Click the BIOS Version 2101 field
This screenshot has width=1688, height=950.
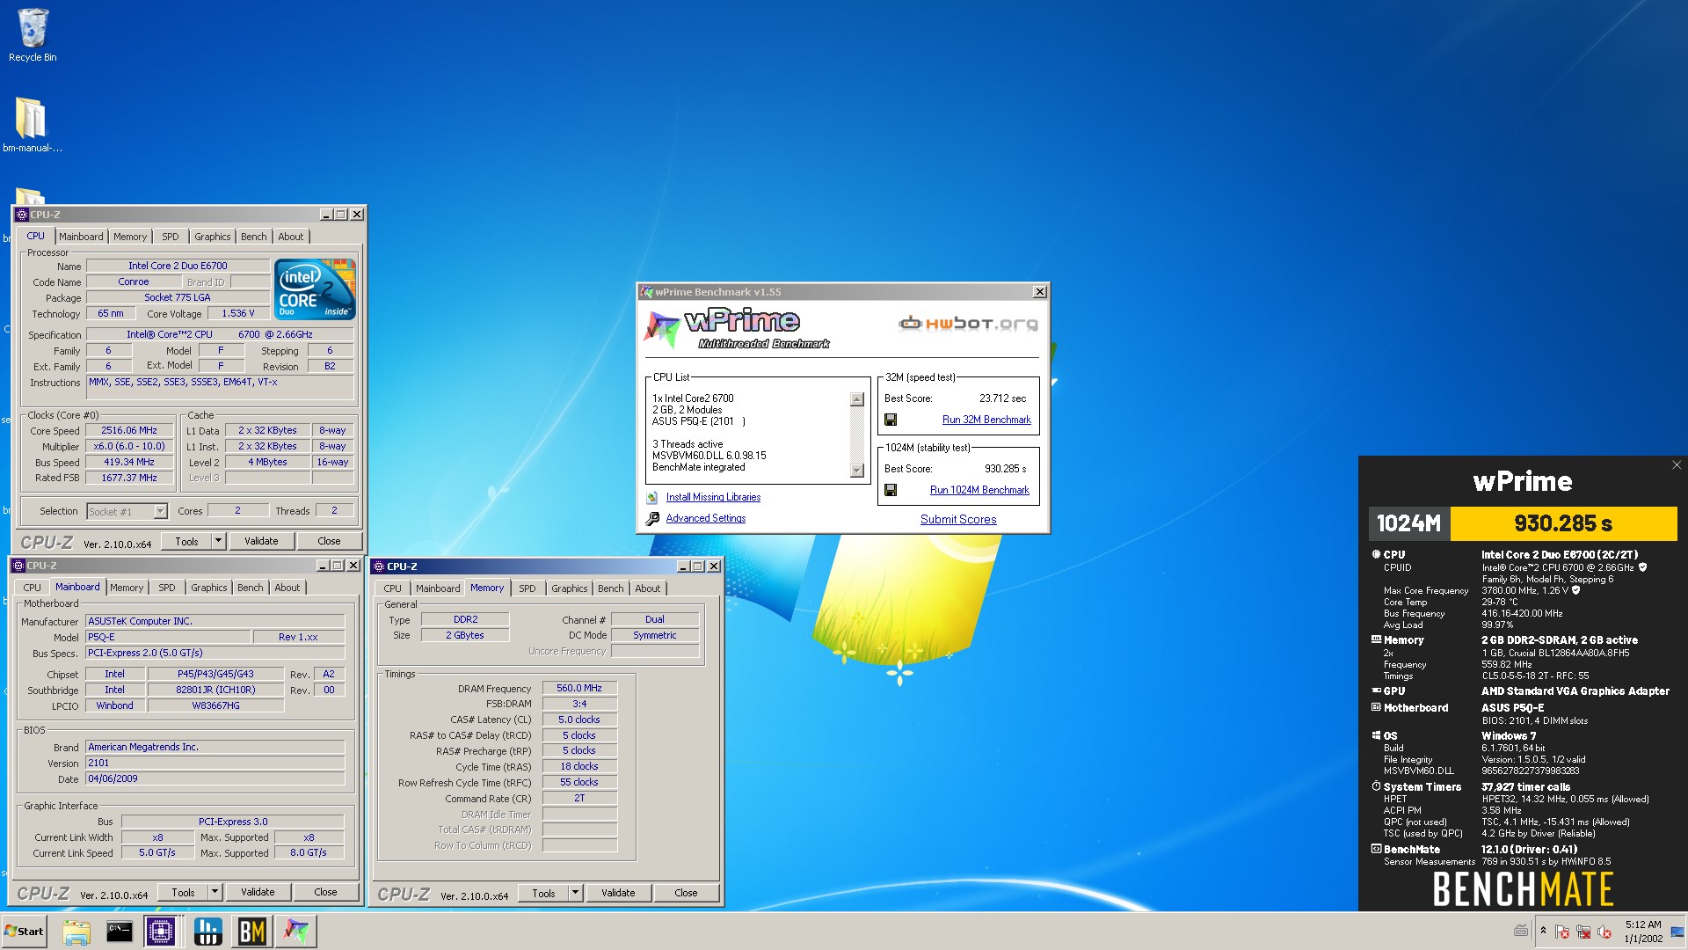point(215,764)
